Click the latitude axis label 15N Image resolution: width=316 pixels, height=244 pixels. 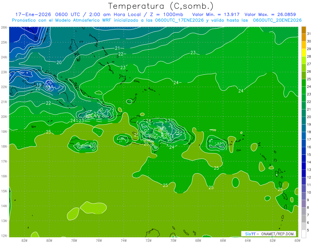4,191
